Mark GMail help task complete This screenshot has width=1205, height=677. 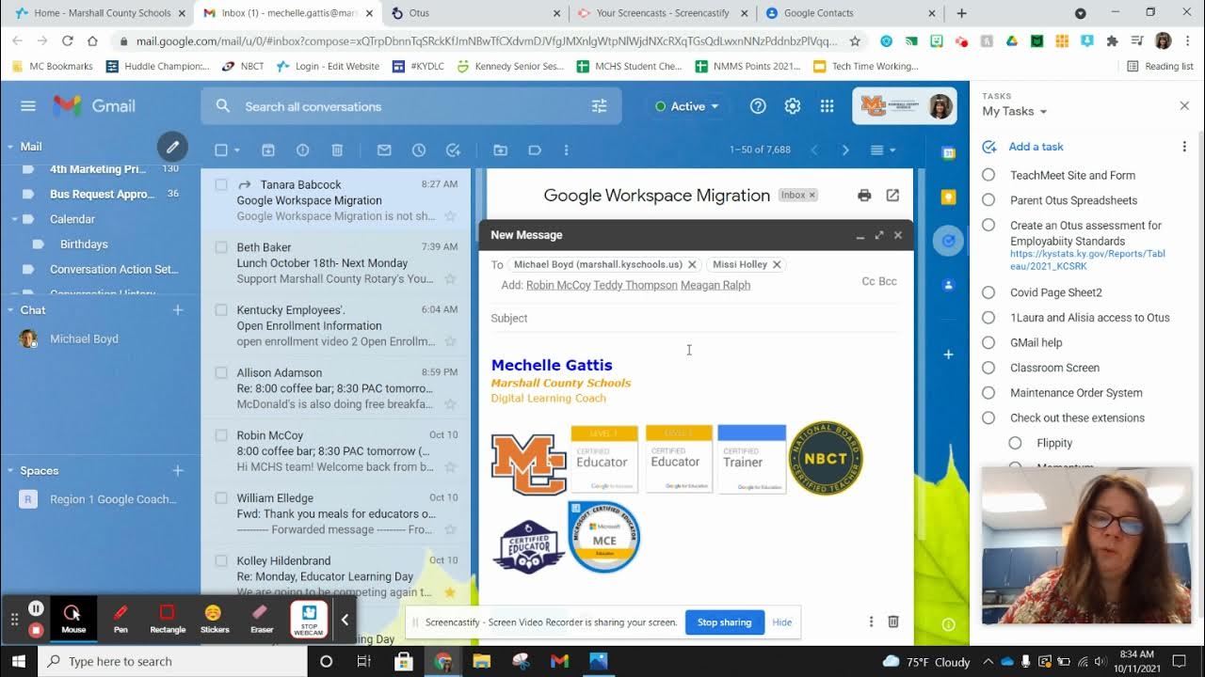[988, 342]
